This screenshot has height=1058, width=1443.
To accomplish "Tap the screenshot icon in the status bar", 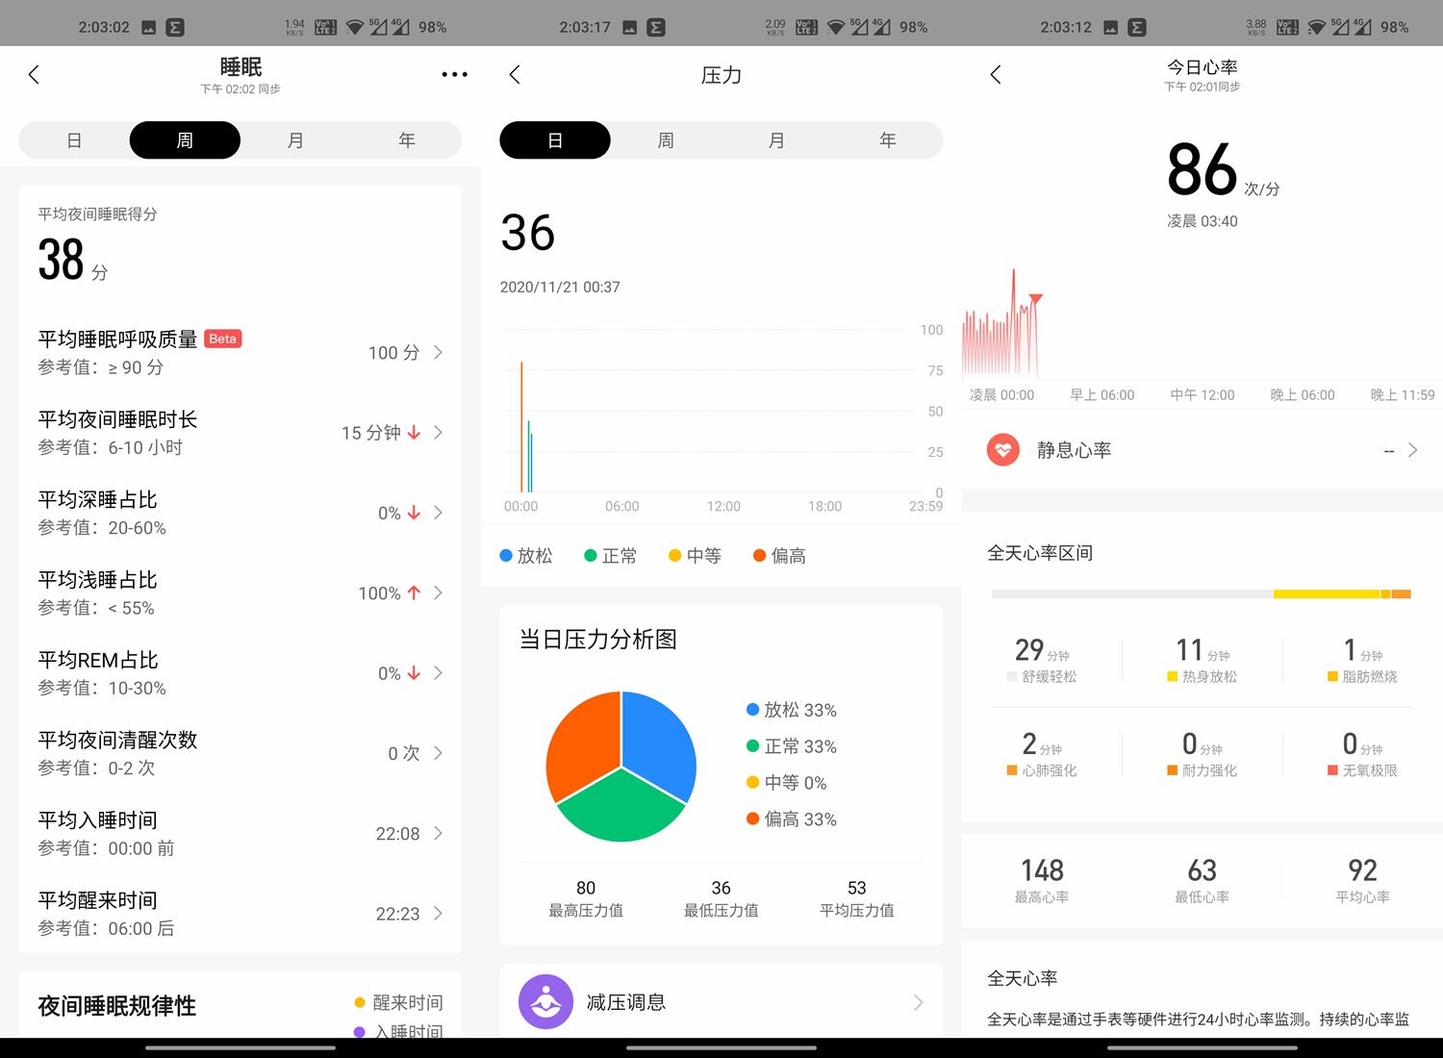I will pyautogui.click(x=151, y=26).
